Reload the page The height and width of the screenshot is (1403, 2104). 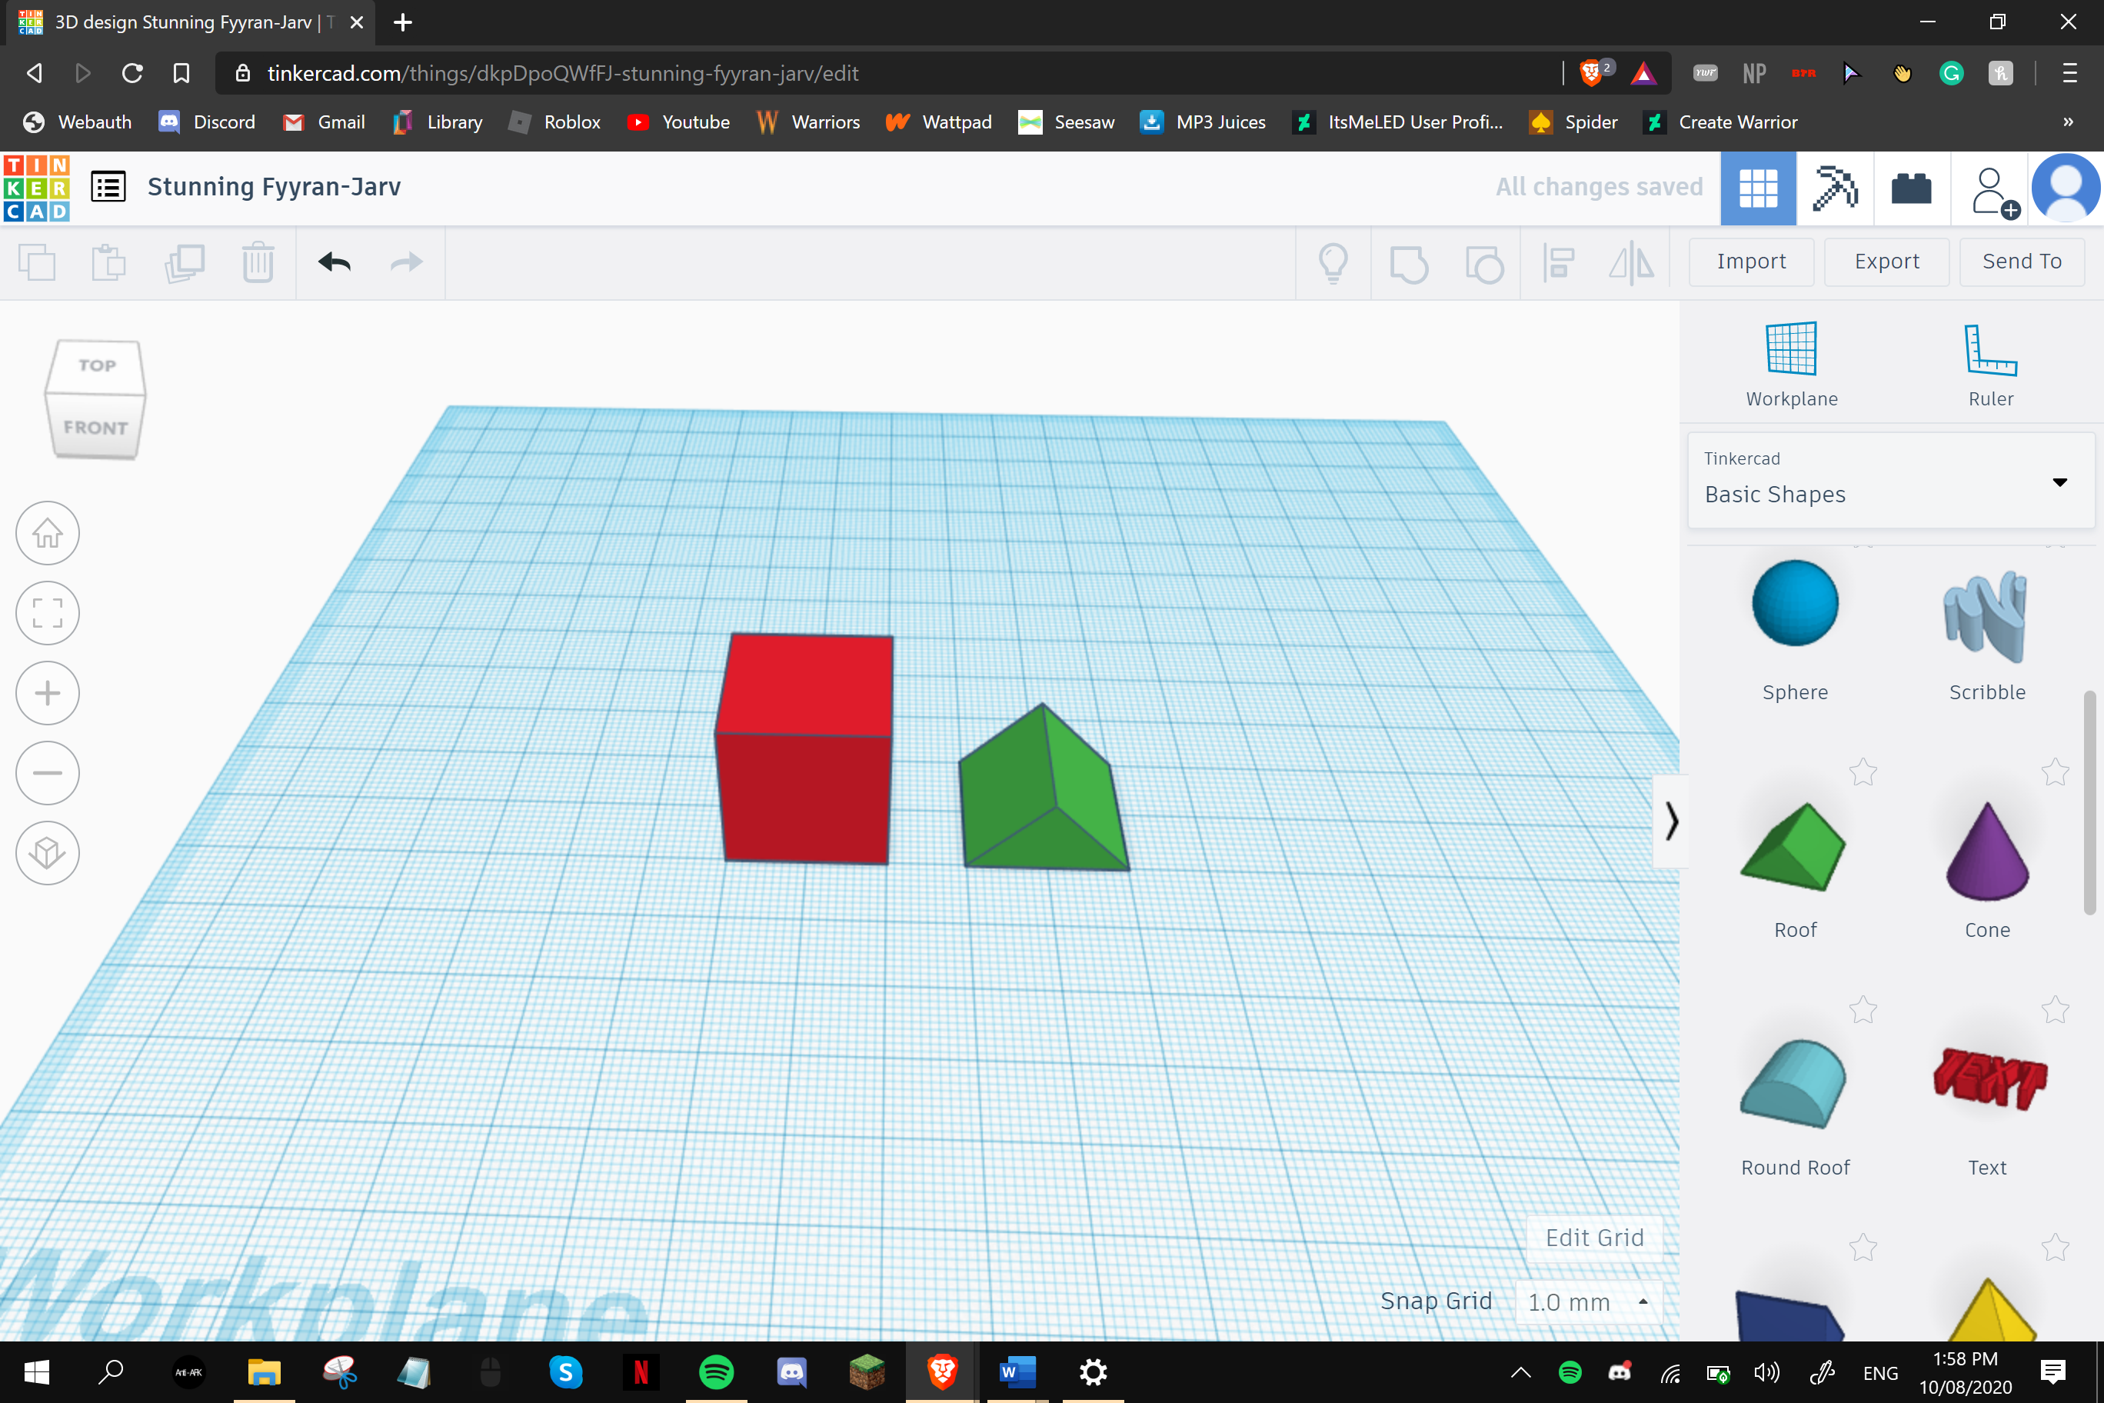click(x=132, y=72)
